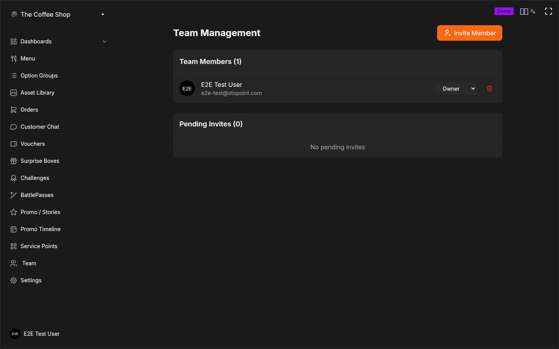This screenshot has width=559, height=349.
Task: Navigate to Surprise Boxes
Action: [40, 161]
